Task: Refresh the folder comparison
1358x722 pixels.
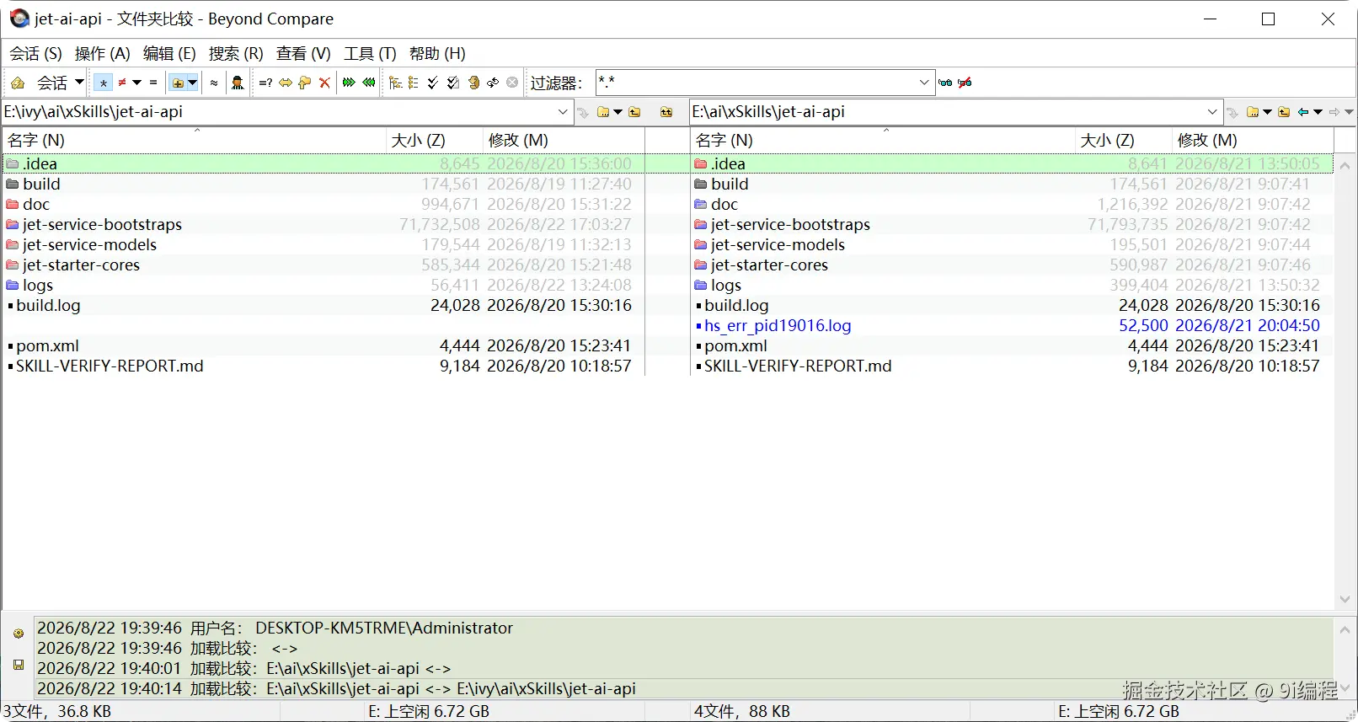Action: 473,83
